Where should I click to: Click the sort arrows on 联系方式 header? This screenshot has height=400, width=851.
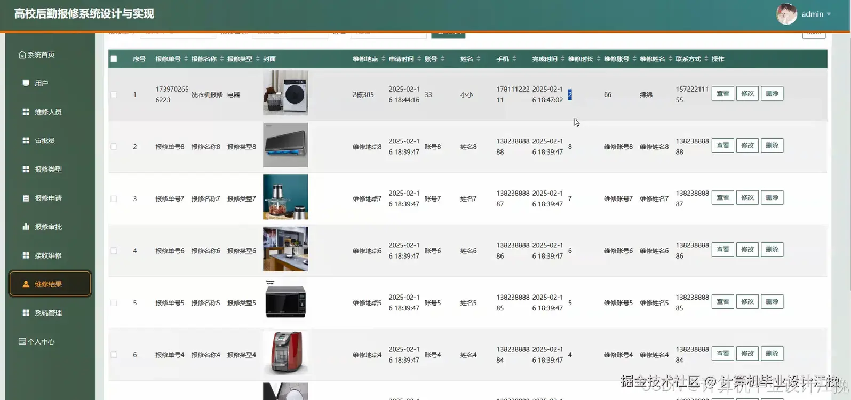(x=706, y=59)
